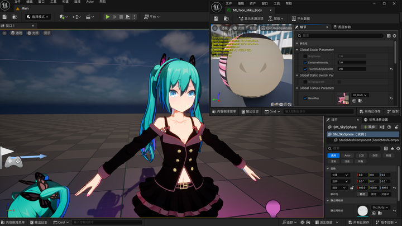This screenshot has height=226, width=402.
Task: Open the Dif_Body texture dropdown
Action: 360,95
